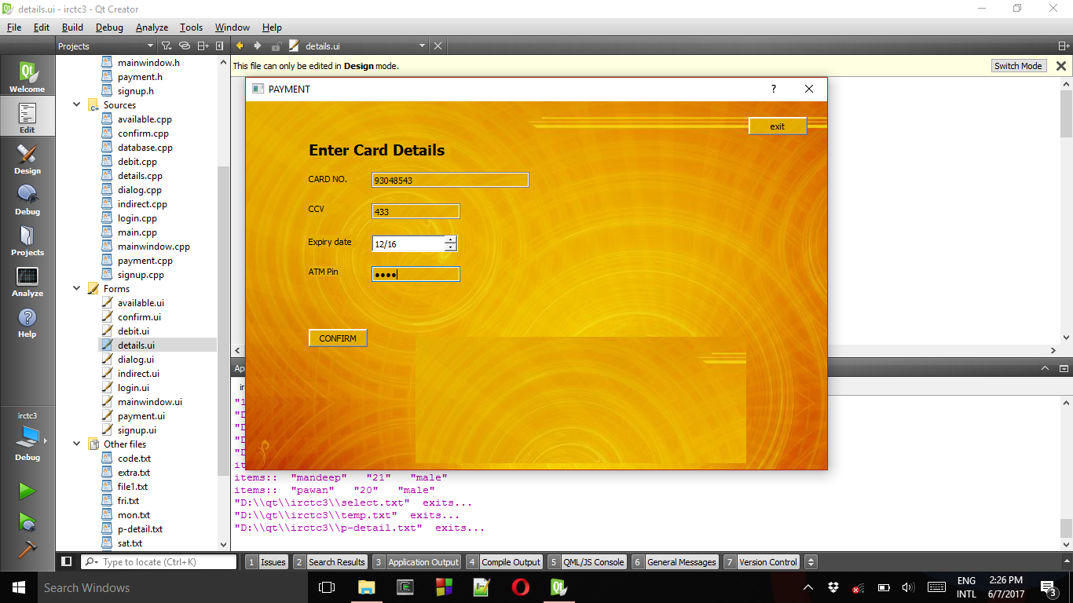The width and height of the screenshot is (1073, 603).
Task: Open Opera browser on taskbar
Action: 520,587
